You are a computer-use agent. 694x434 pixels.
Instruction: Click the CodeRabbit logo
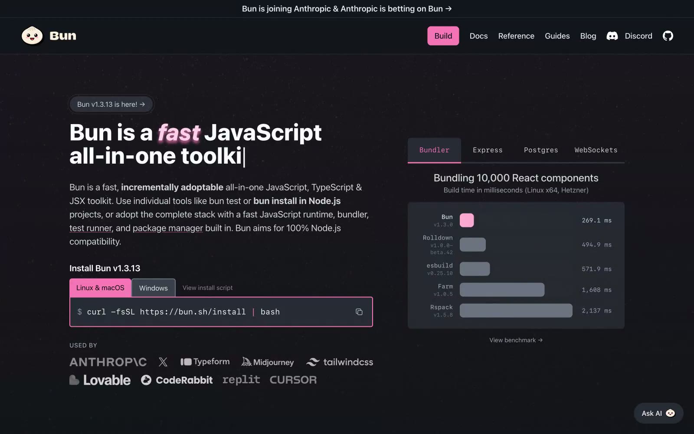click(177, 380)
